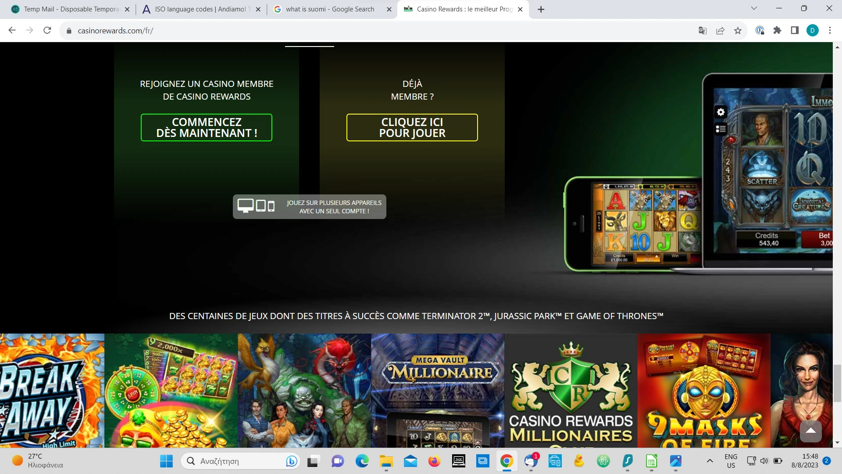Open Google Translate icon in address bar
This screenshot has width=842, height=474.
pyautogui.click(x=703, y=30)
